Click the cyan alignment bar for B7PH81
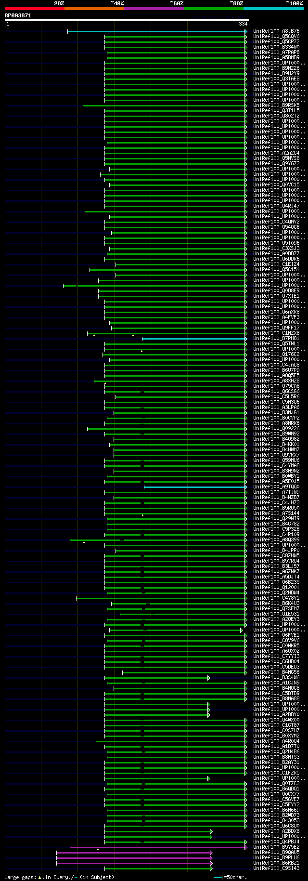Viewport: 308px width, 881px height. (194, 339)
